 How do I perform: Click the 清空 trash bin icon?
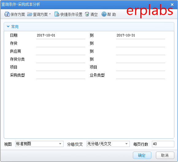[x=87, y=14]
